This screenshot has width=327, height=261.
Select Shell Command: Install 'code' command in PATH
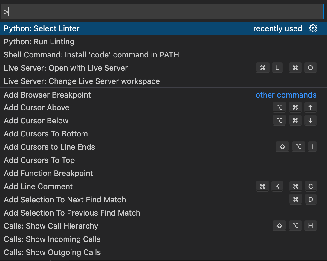(163, 55)
